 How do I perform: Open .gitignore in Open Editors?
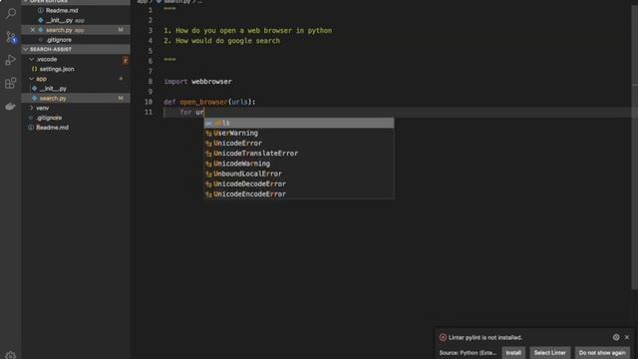pos(59,40)
